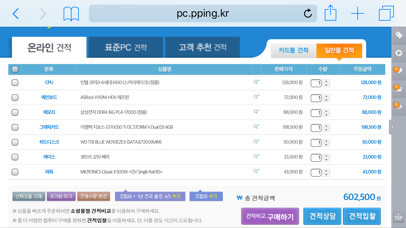The height and width of the screenshot is (228, 406).
Task: Open the 하드디스크 category link
Action: (x=49, y=142)
